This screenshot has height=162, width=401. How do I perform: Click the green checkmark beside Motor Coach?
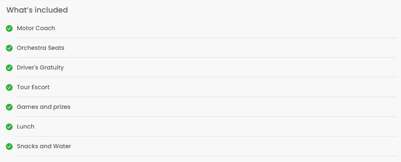[x=9, y=28]
